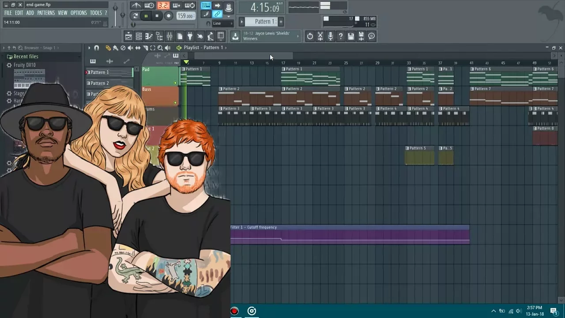The height and width of the screenshot is (318, 565).
Task: Open the OPTIONS menu
Action: click(x=79, y=13)
